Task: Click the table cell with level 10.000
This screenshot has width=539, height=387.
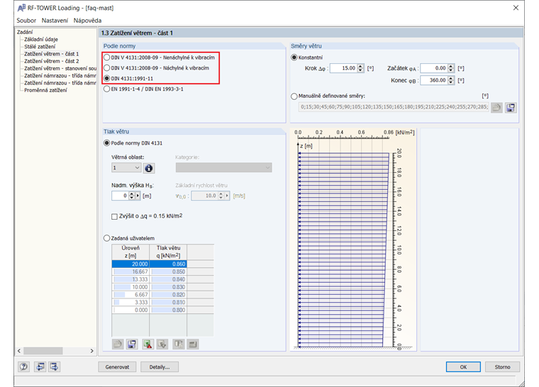Action: point(130,287)
